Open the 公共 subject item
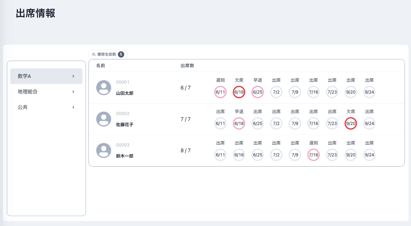411x226 pixels. [x=46, y=107]
